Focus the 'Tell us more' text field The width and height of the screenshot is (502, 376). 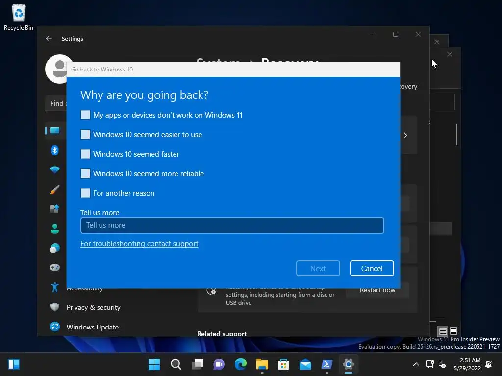tap(232, 225)
